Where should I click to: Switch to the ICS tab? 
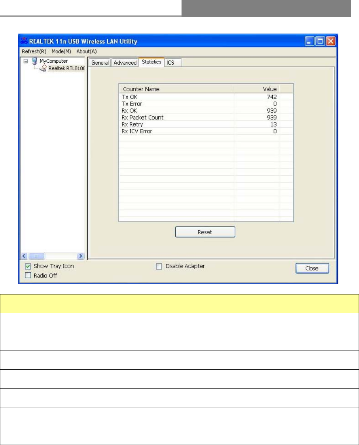[x=173, y=63]
